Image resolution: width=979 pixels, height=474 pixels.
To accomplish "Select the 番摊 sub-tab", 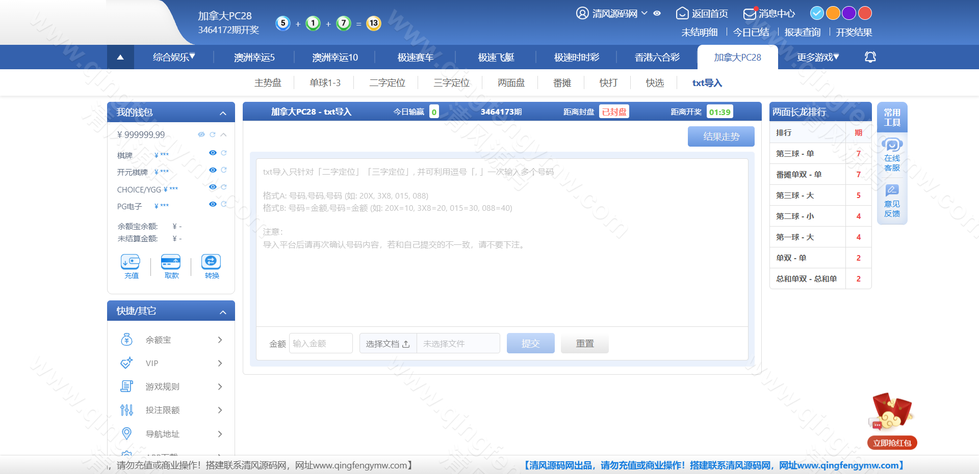I will click(562, 82).
